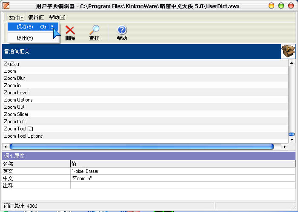
Task: Click the 中文 property name cell
Action: 36,178
